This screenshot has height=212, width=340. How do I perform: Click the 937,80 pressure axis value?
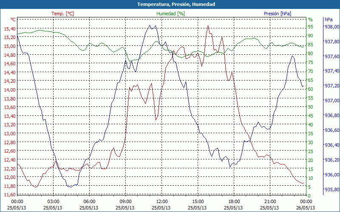tap(332, 41)
